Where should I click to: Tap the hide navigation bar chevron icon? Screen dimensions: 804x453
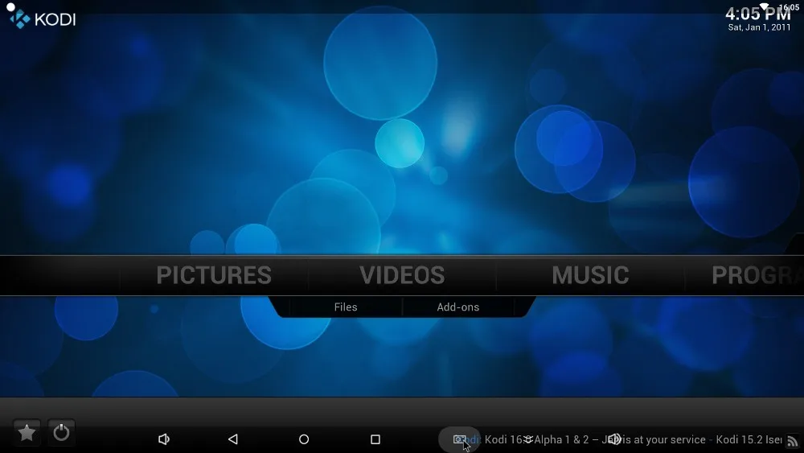pos(528,439)
